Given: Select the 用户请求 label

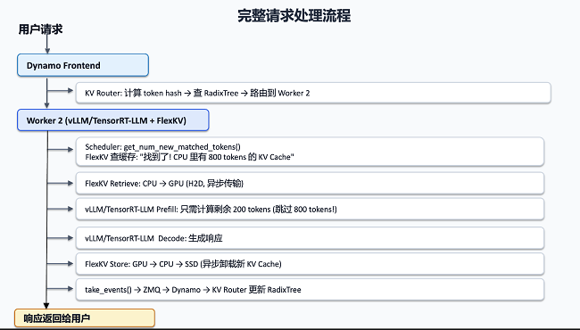Looking at the screenshot, I should pyautogui.click(x=41, y=29).
